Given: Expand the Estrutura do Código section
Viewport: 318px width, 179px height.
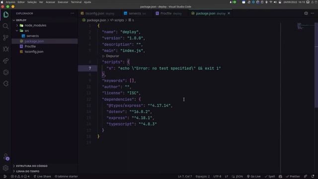Looking at the screenshot, I should (x=32, y=166).
